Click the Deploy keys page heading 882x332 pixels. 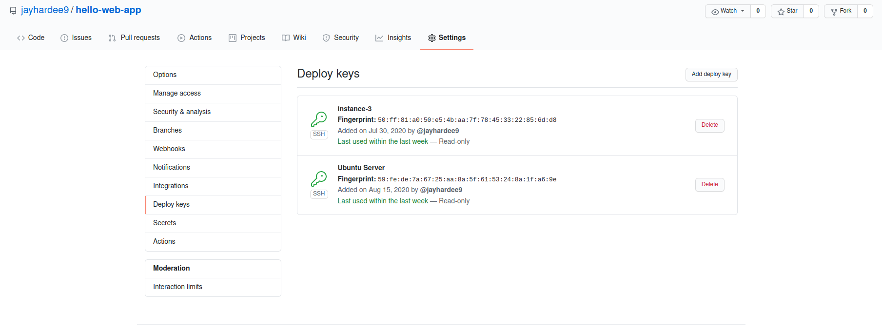coord(328,74)
